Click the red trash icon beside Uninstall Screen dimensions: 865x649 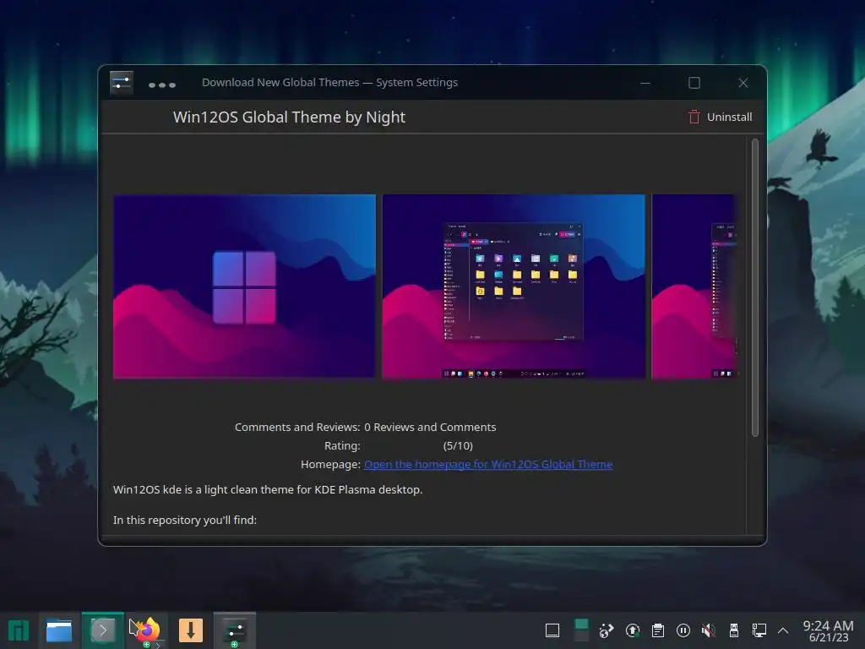click(694, 117)
